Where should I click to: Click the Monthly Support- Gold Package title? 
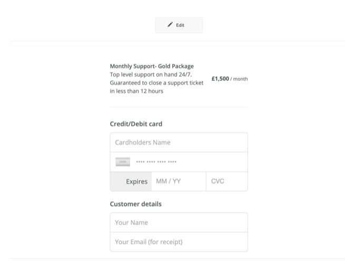pos(152,66)
